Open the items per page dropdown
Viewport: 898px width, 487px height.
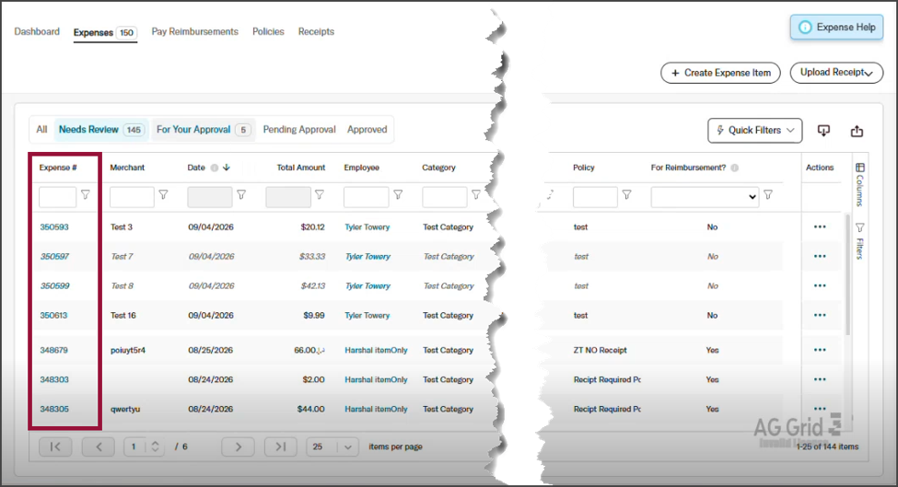pos(332,446)
